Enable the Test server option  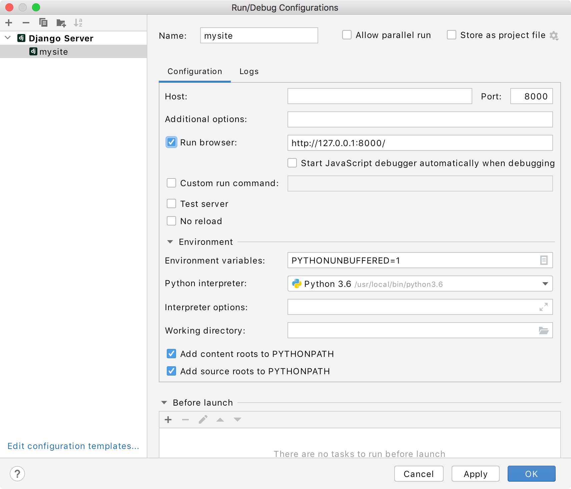pos(171,203)
